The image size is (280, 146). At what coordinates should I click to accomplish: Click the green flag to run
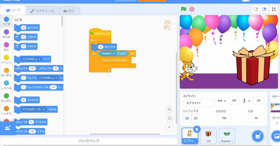(184, 9)
